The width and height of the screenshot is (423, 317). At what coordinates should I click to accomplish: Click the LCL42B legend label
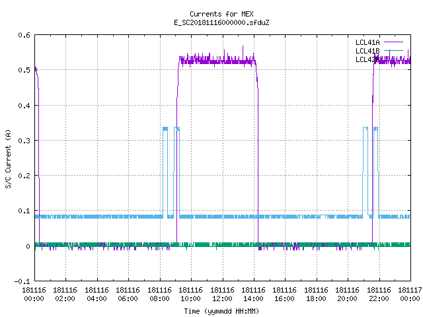(367, 59)
